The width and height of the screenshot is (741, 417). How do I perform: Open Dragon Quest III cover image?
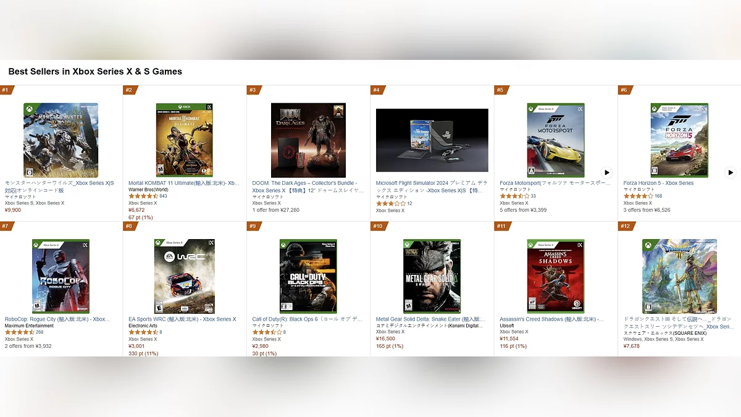(679, 276)
